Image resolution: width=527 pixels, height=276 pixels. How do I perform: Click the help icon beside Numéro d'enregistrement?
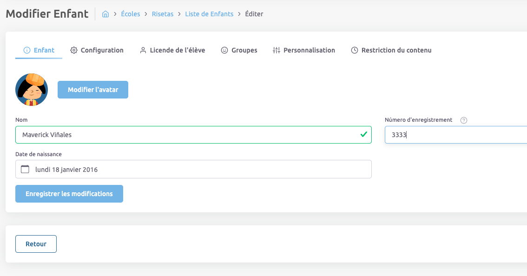[x=463, y=120]
